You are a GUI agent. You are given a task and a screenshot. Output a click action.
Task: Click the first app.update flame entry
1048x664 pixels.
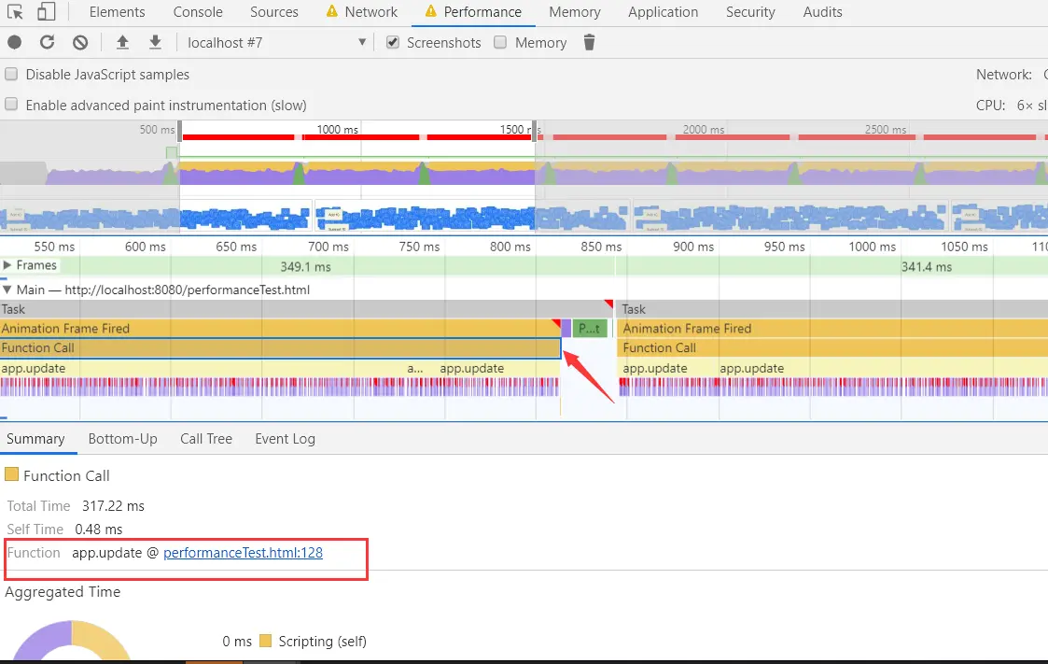tap(34, 368)
